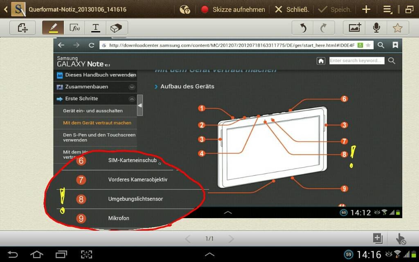
Task: Insert an image into the note
Action: (355, 27)
